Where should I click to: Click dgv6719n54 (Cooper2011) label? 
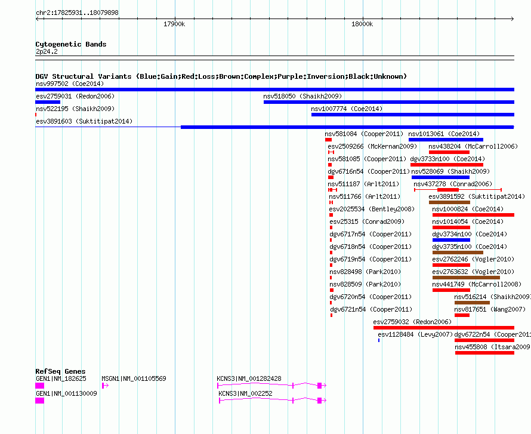click(371, 259)
